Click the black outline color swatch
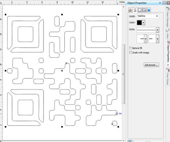Viewport: 170px width, 142px height. point(139,23)
